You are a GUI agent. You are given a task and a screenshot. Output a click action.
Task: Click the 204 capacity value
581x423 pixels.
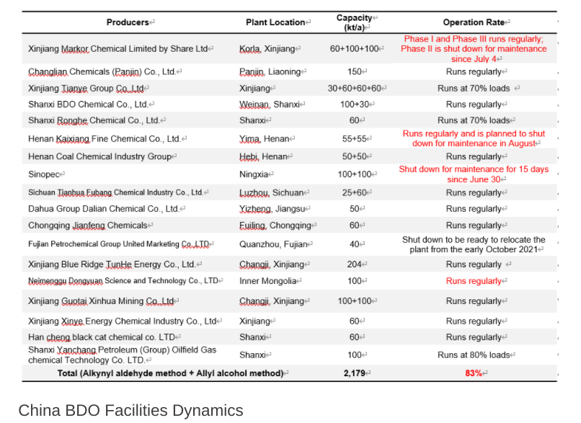point(355,264)
